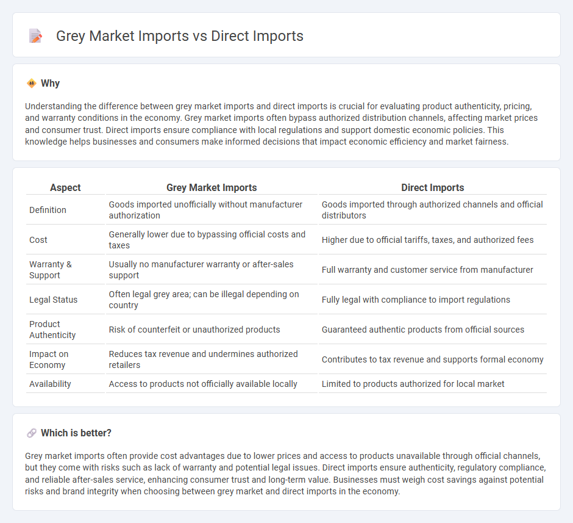This screenshot has width=573, height=523.
Task: Click cell 'Goods imported through authorized channels and official distributors'
Action: pyautogui.click(x=433, y=210)
